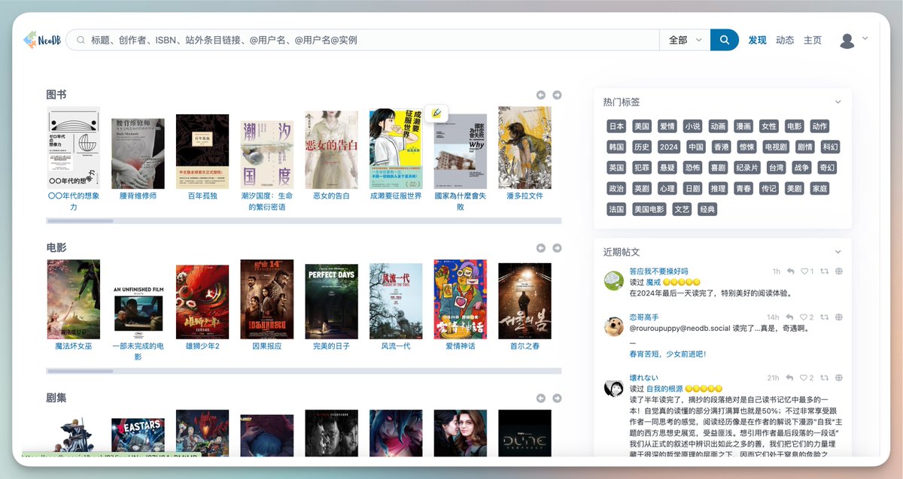Switch to the 发现 tab
Screen dimensions: 903x479
click(x=757, y=40)
